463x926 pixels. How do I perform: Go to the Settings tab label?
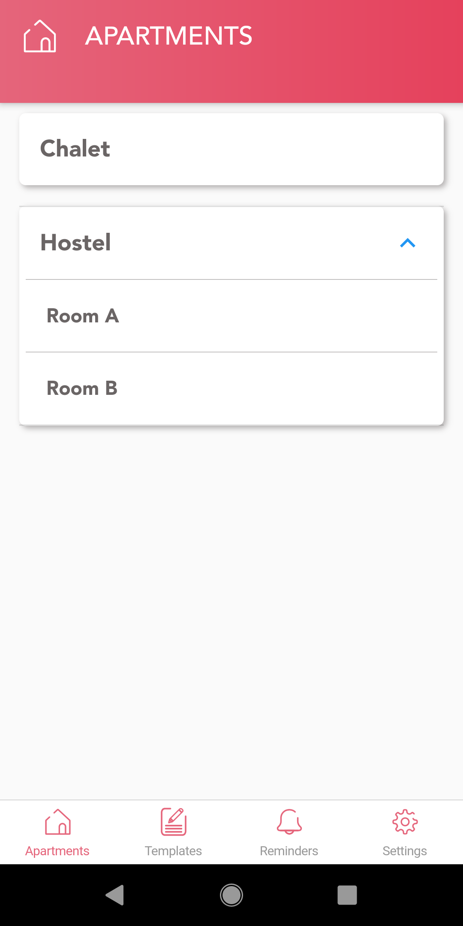(405, 851)
